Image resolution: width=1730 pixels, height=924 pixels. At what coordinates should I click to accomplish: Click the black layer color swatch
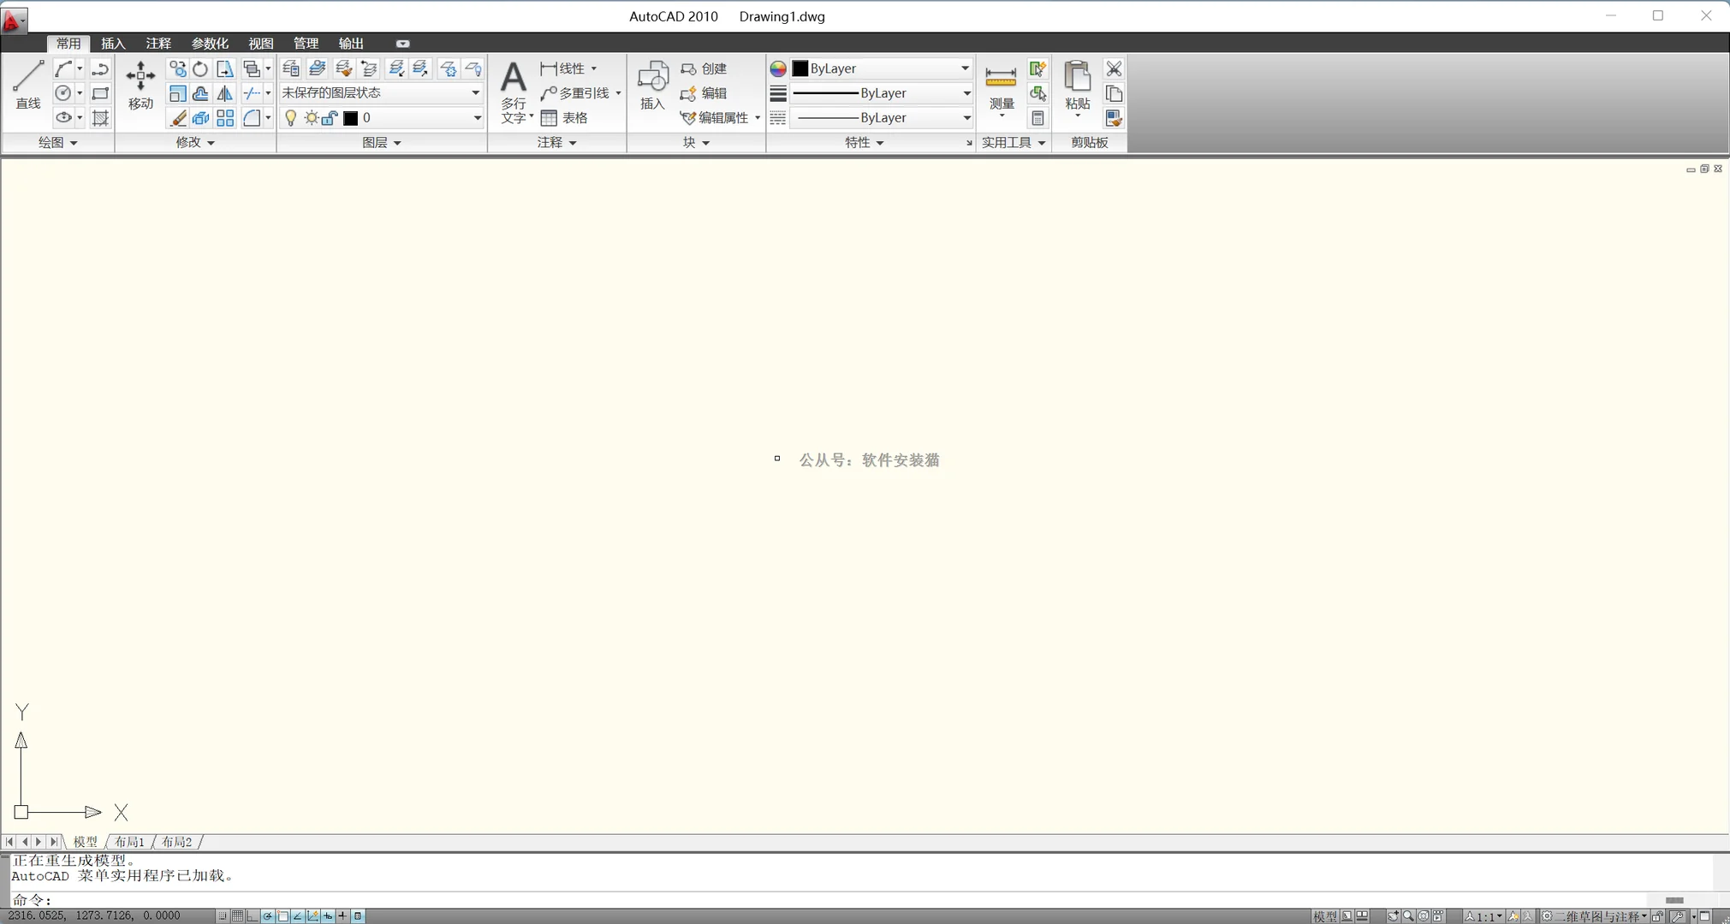point(350,118)
